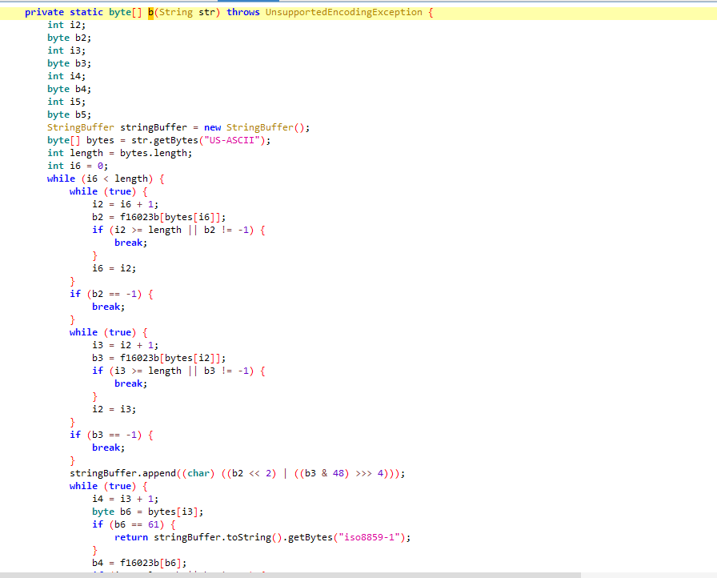Image resolution: width=717 pixels, height=578 pixels.
Task: Click the stringBuffer.append statement
Action: [237, 473]
